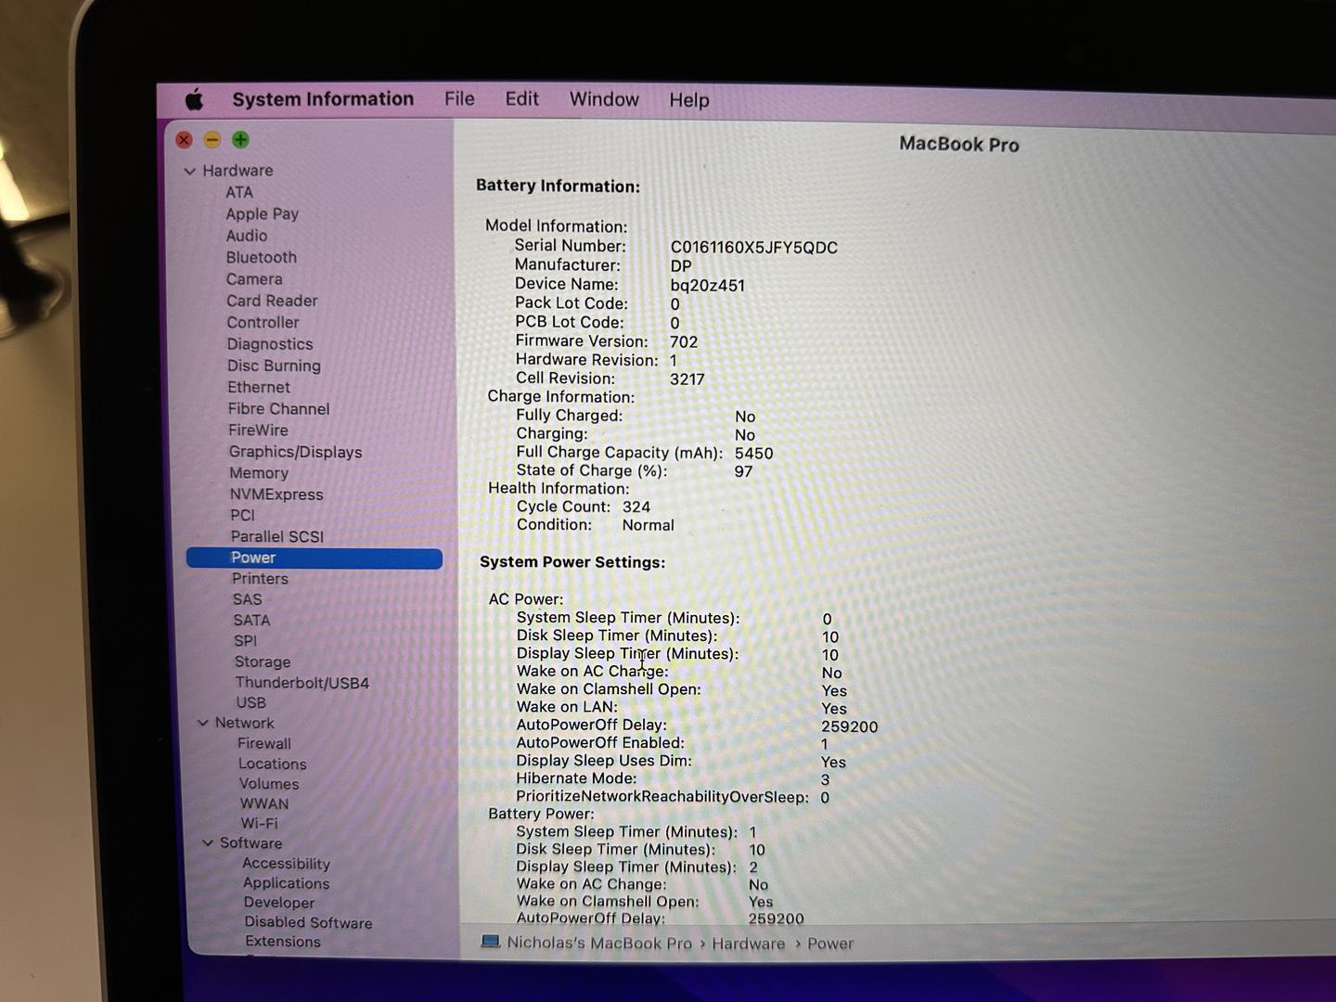The height and width of the screenshot is (1002, 1336).
Task: Click the MacBook Pro window title
Action: click(958, 144)
